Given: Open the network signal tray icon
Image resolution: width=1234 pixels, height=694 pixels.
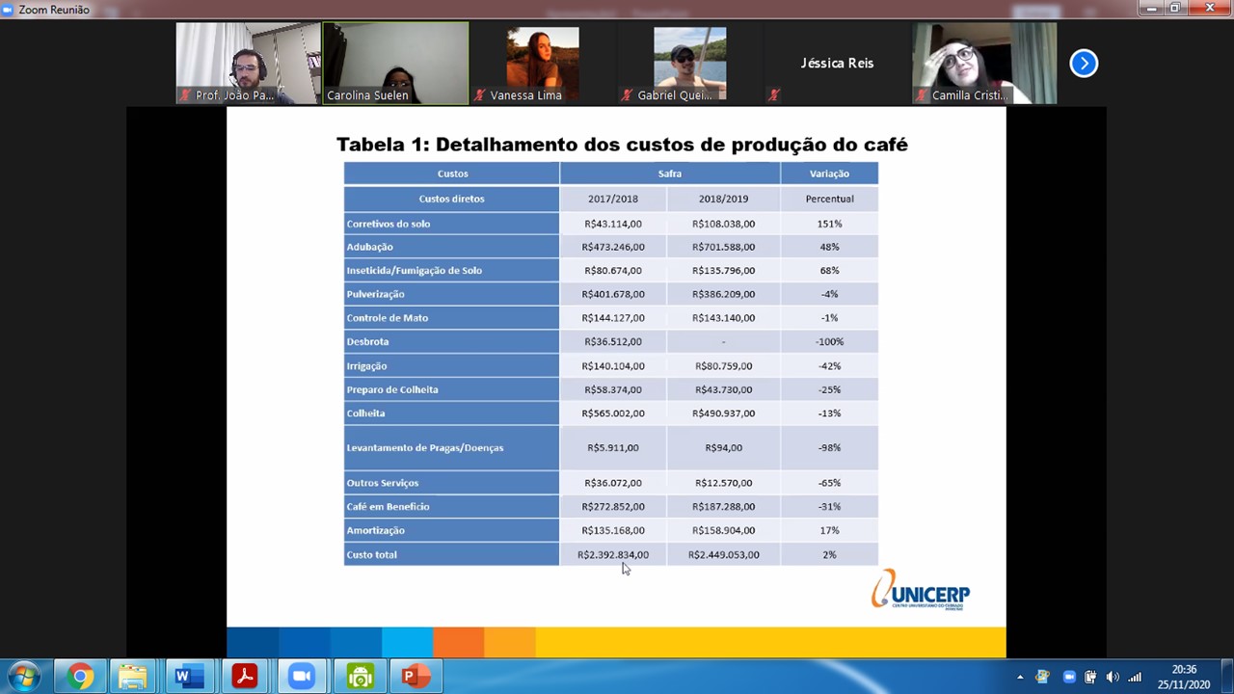Looking at the screenshot, I should click(1135, 677).
